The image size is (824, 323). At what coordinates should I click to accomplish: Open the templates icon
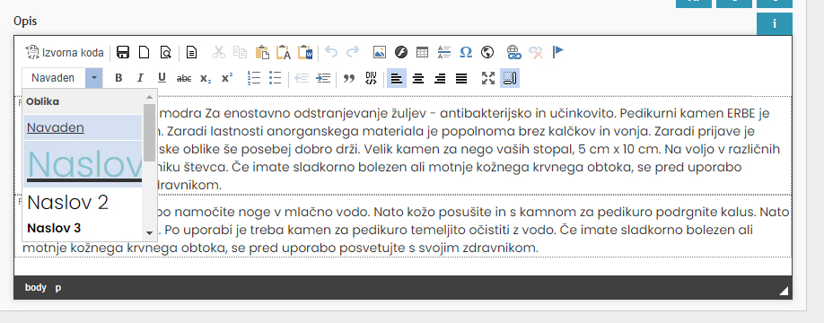[192, 52]
